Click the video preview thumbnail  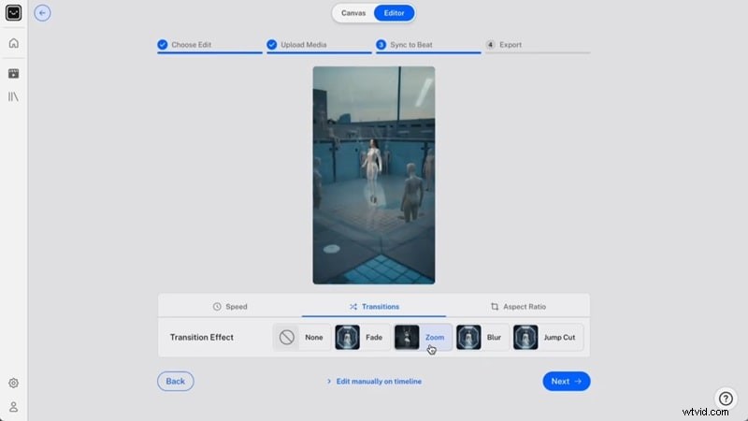(x=373, y=175)
